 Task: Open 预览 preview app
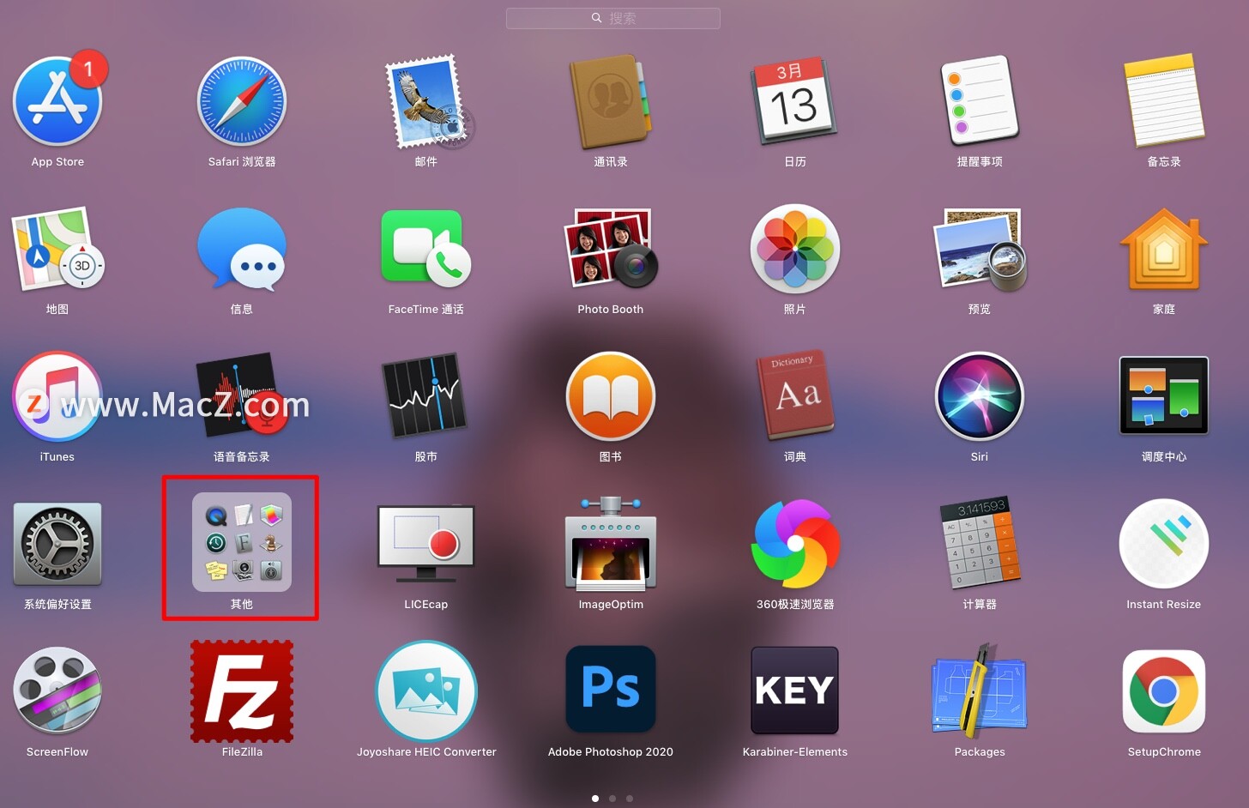point(980,249)
